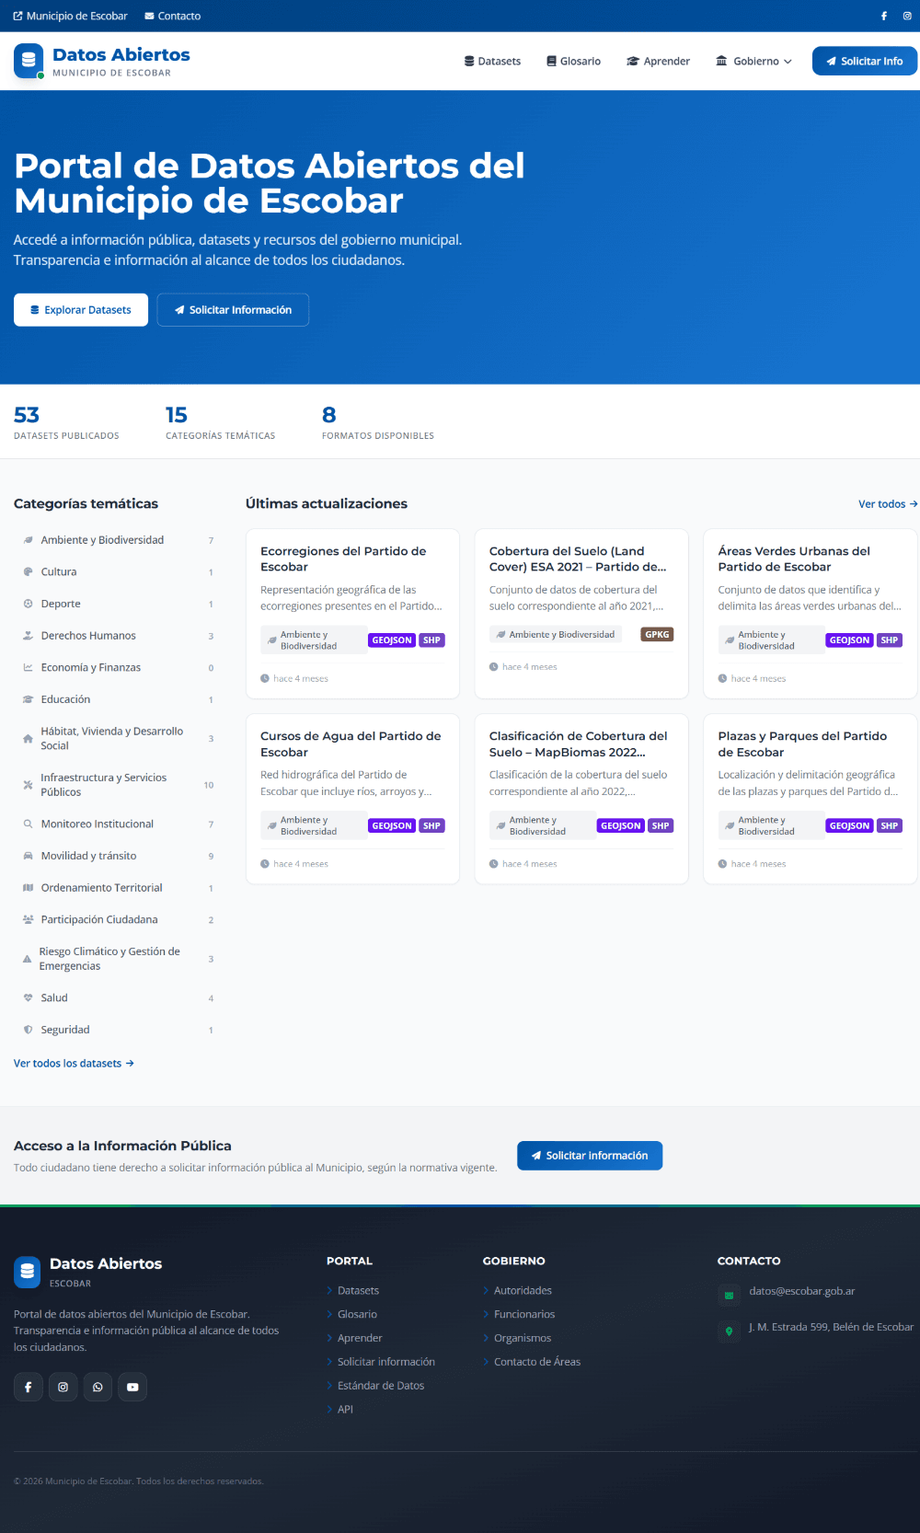Open Ecorregiones del Partido de Escobar card
The height and width of the screenshot is (1533, 920).
click(x=352, y=614)
